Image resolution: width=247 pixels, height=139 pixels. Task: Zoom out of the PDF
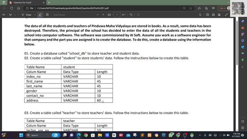tap(98, 15)
